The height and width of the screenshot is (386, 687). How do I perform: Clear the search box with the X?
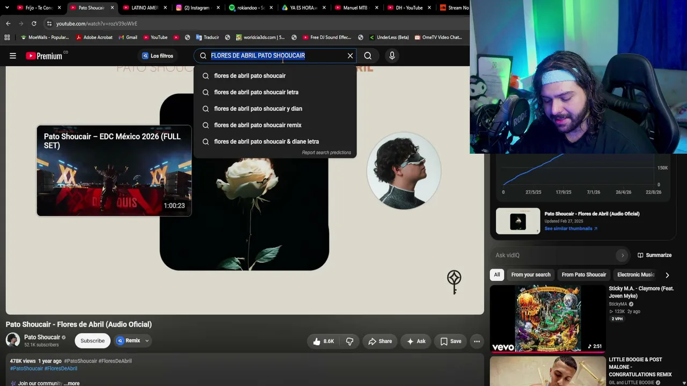click(x=350, y=56)
